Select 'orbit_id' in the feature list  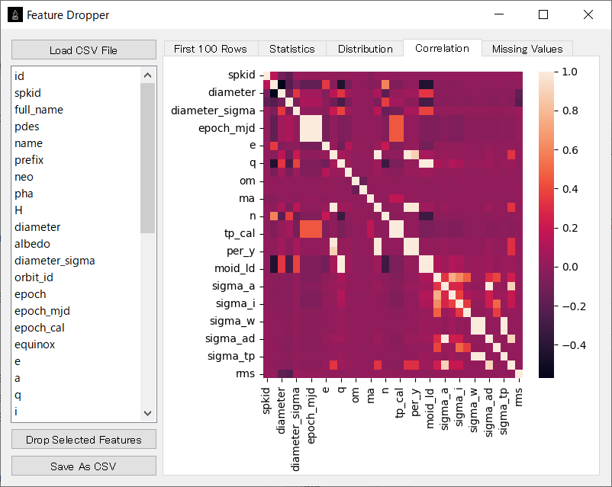[76, 277]
